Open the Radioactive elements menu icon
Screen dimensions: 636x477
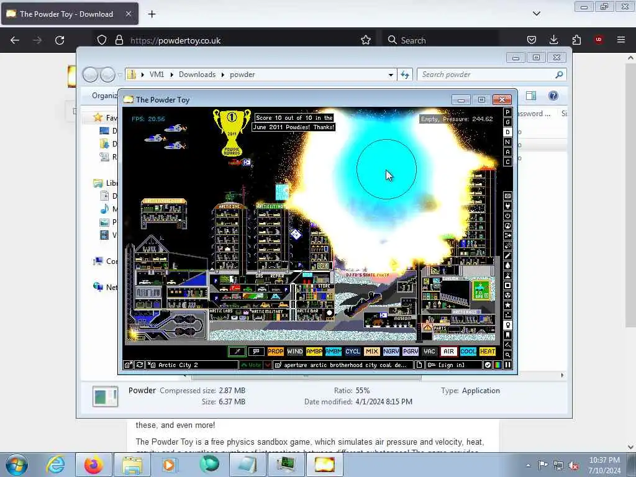click(x=507, y=295)
